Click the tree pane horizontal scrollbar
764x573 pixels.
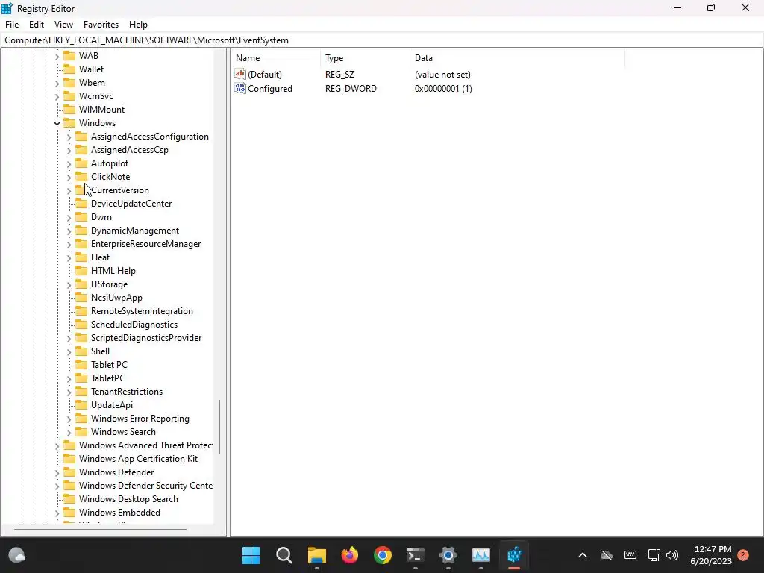pyautogui.click(x=100, y=530)
